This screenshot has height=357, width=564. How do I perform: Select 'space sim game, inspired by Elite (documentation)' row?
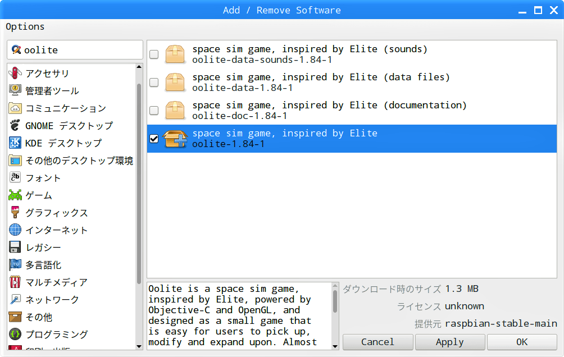coord(352,111)
